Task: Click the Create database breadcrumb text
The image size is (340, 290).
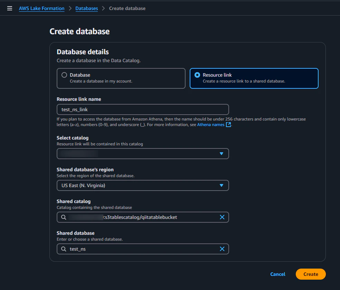Action: [127, 8]
